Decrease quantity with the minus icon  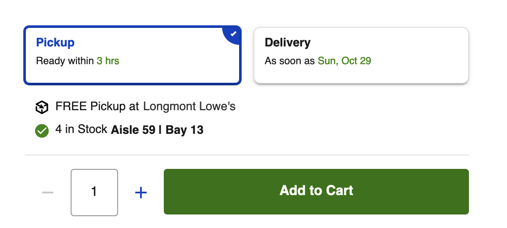[48, 193]
